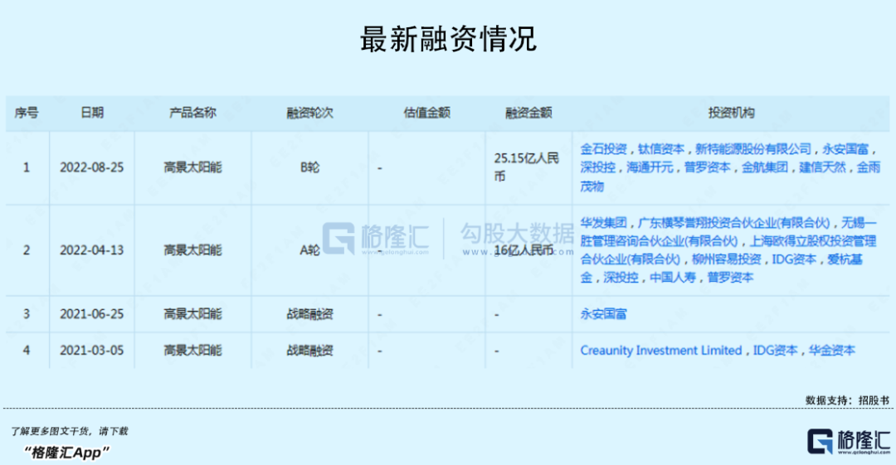Click the 序号 column header
The width and height of the screenshot is (896, 465).
tap(27, 113)
